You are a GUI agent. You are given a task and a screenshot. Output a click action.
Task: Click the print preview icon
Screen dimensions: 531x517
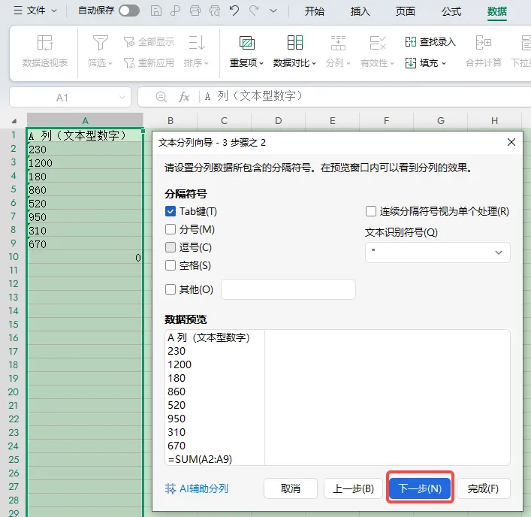[215, 11]
